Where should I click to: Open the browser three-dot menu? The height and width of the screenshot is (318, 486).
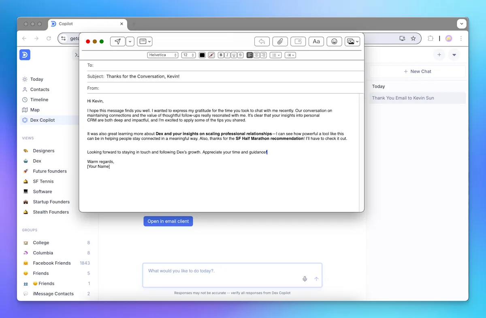click(461, 38)
